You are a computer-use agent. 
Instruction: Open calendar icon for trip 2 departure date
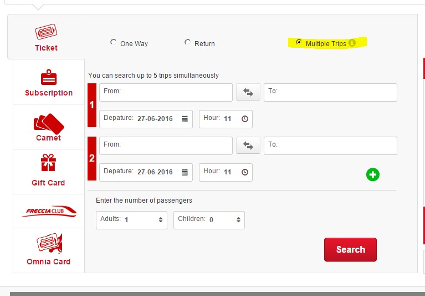(x=185, y=172)
